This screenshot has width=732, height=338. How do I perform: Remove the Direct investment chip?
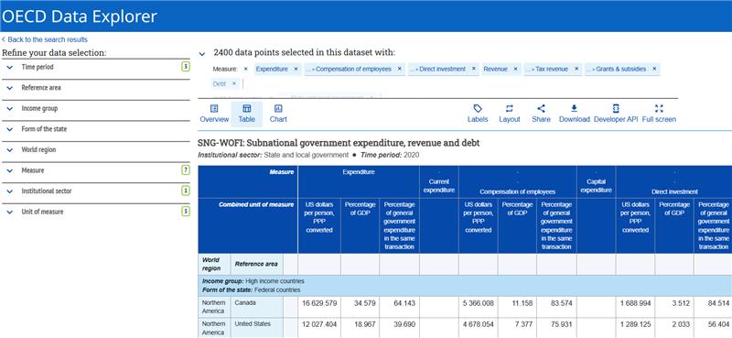(474, 69)
